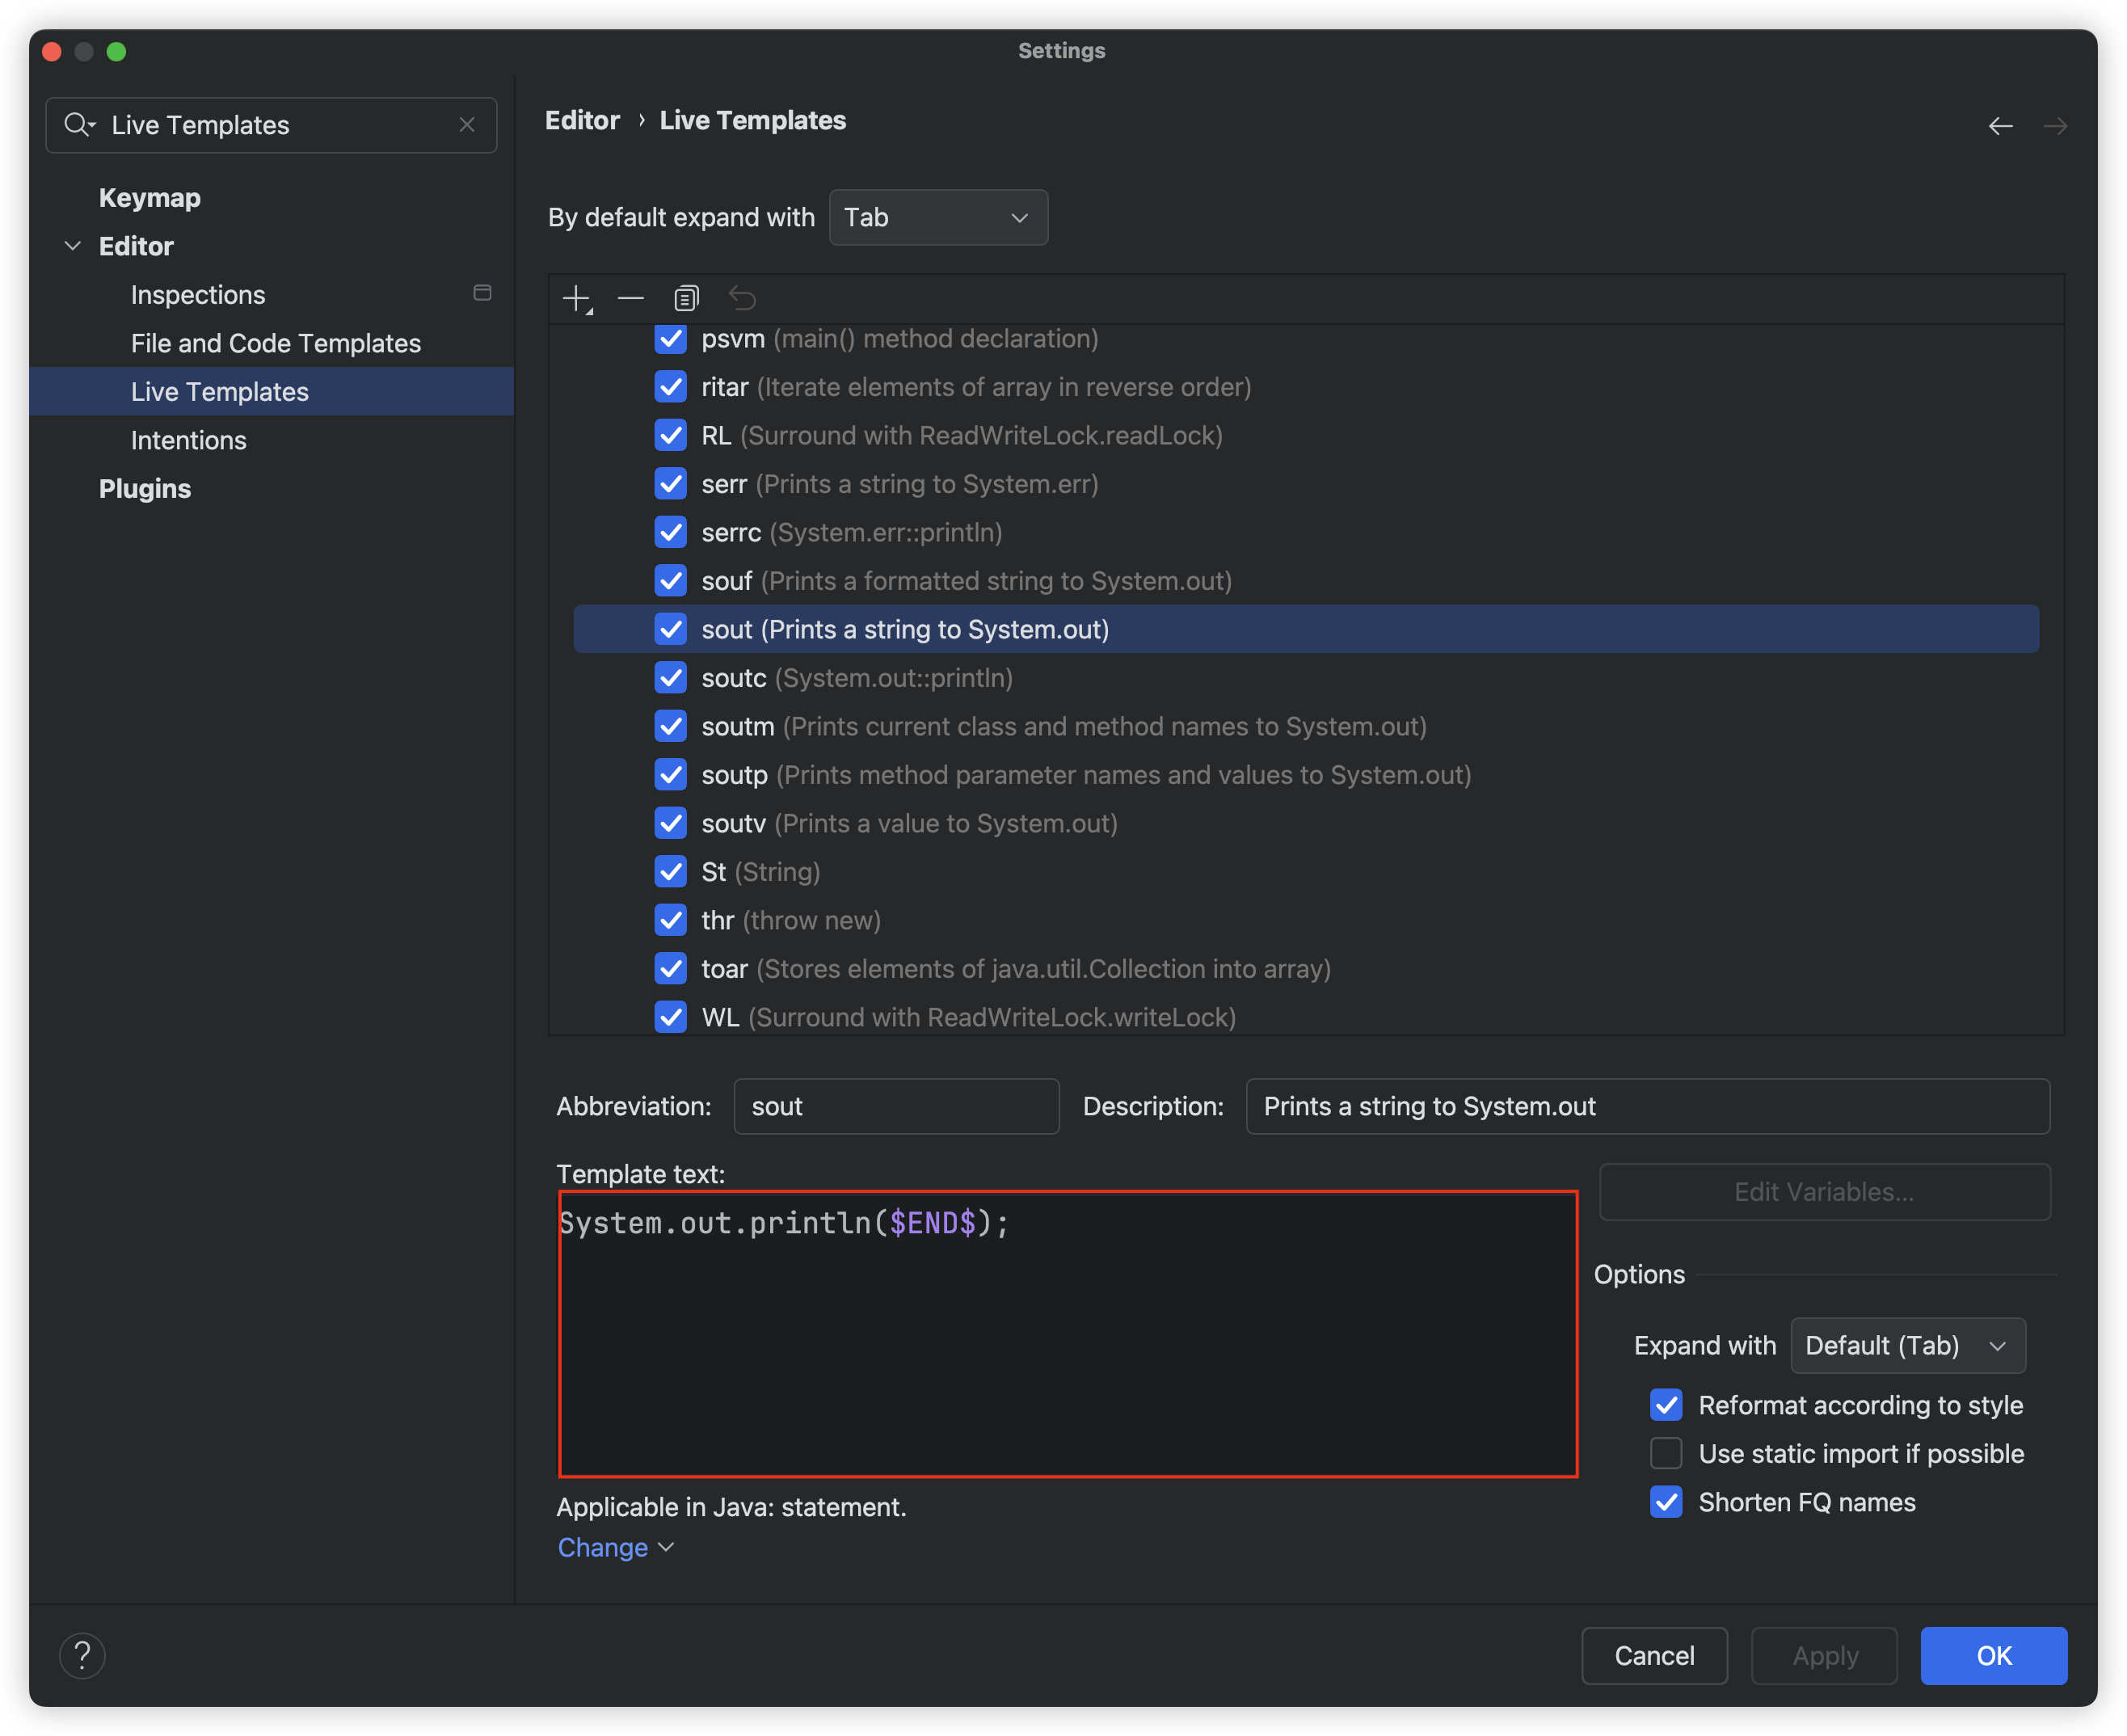The image size is (2127, 1736).
Task: Collapse the Editor tree section
Action: [73, 246]
